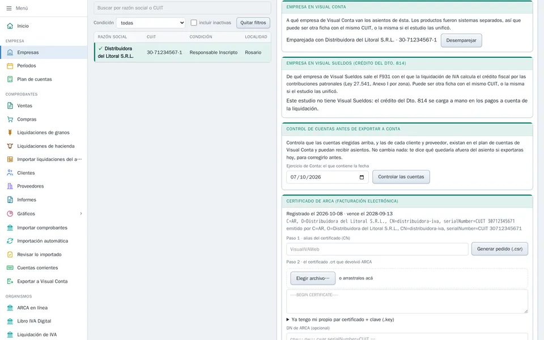Click the certificate alias field VisualIVAWeb

(377, 249)
